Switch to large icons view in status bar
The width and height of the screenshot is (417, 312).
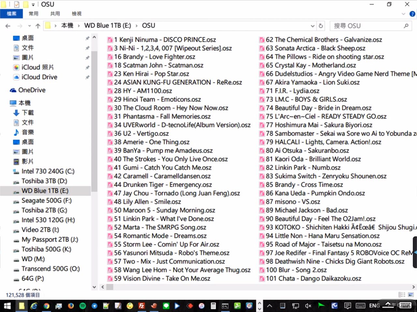tap(410, 295)
